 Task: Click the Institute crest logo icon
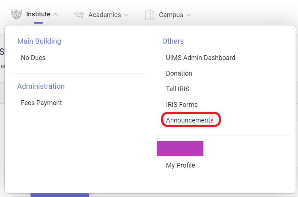click(x=16, y=15)
